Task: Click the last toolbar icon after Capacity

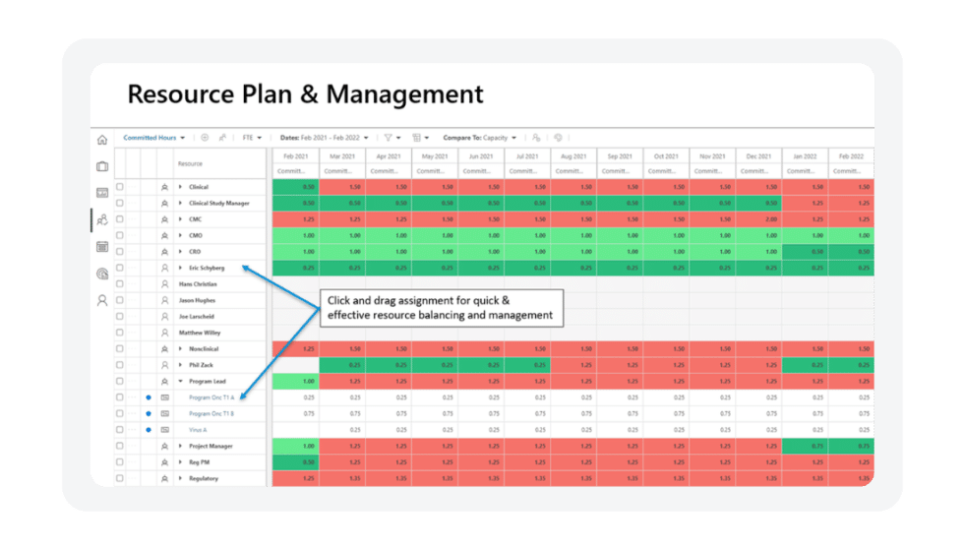Action: click(x=558, y=138)
